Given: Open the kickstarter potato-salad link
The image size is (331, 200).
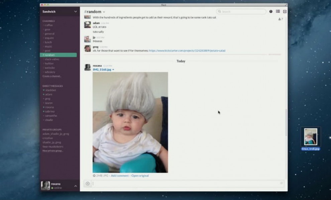Looking at the screenshot, I should point(187,51).
